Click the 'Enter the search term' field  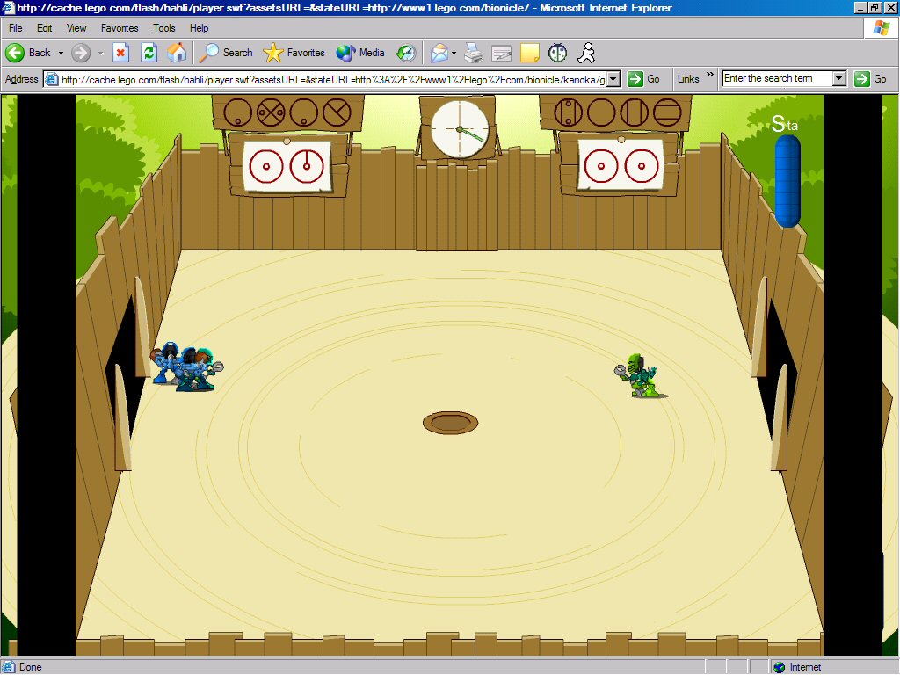(777, 78)
